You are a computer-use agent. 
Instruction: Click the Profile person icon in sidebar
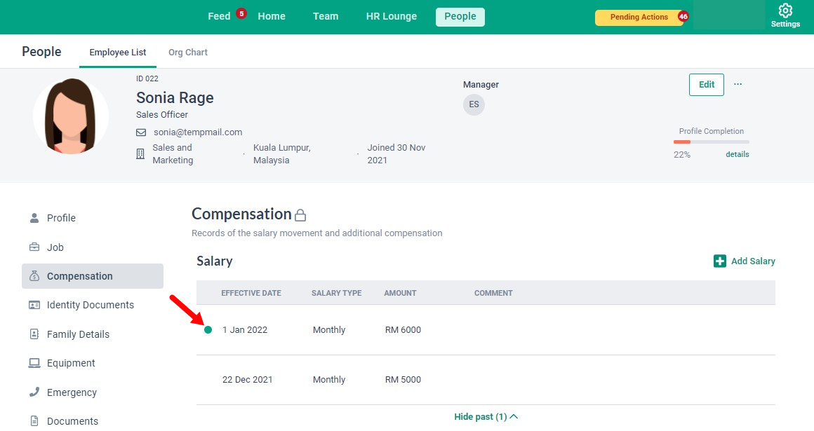[34, 218]
